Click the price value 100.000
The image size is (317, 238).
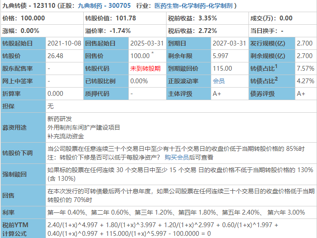33,18
